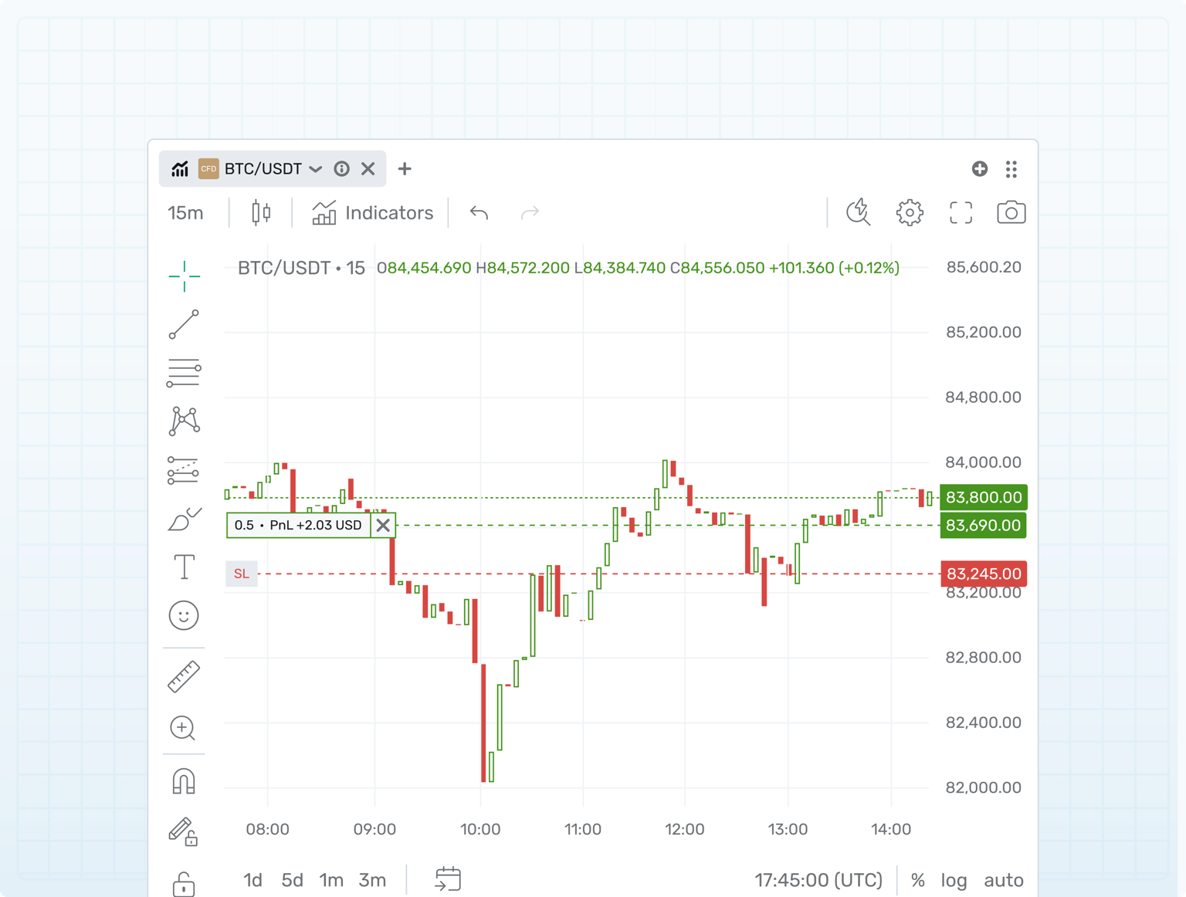Image resolution: width=1186 pixels, height=897 pixels.
Task: Enter fullscreen mode
Action: [961, 212]
